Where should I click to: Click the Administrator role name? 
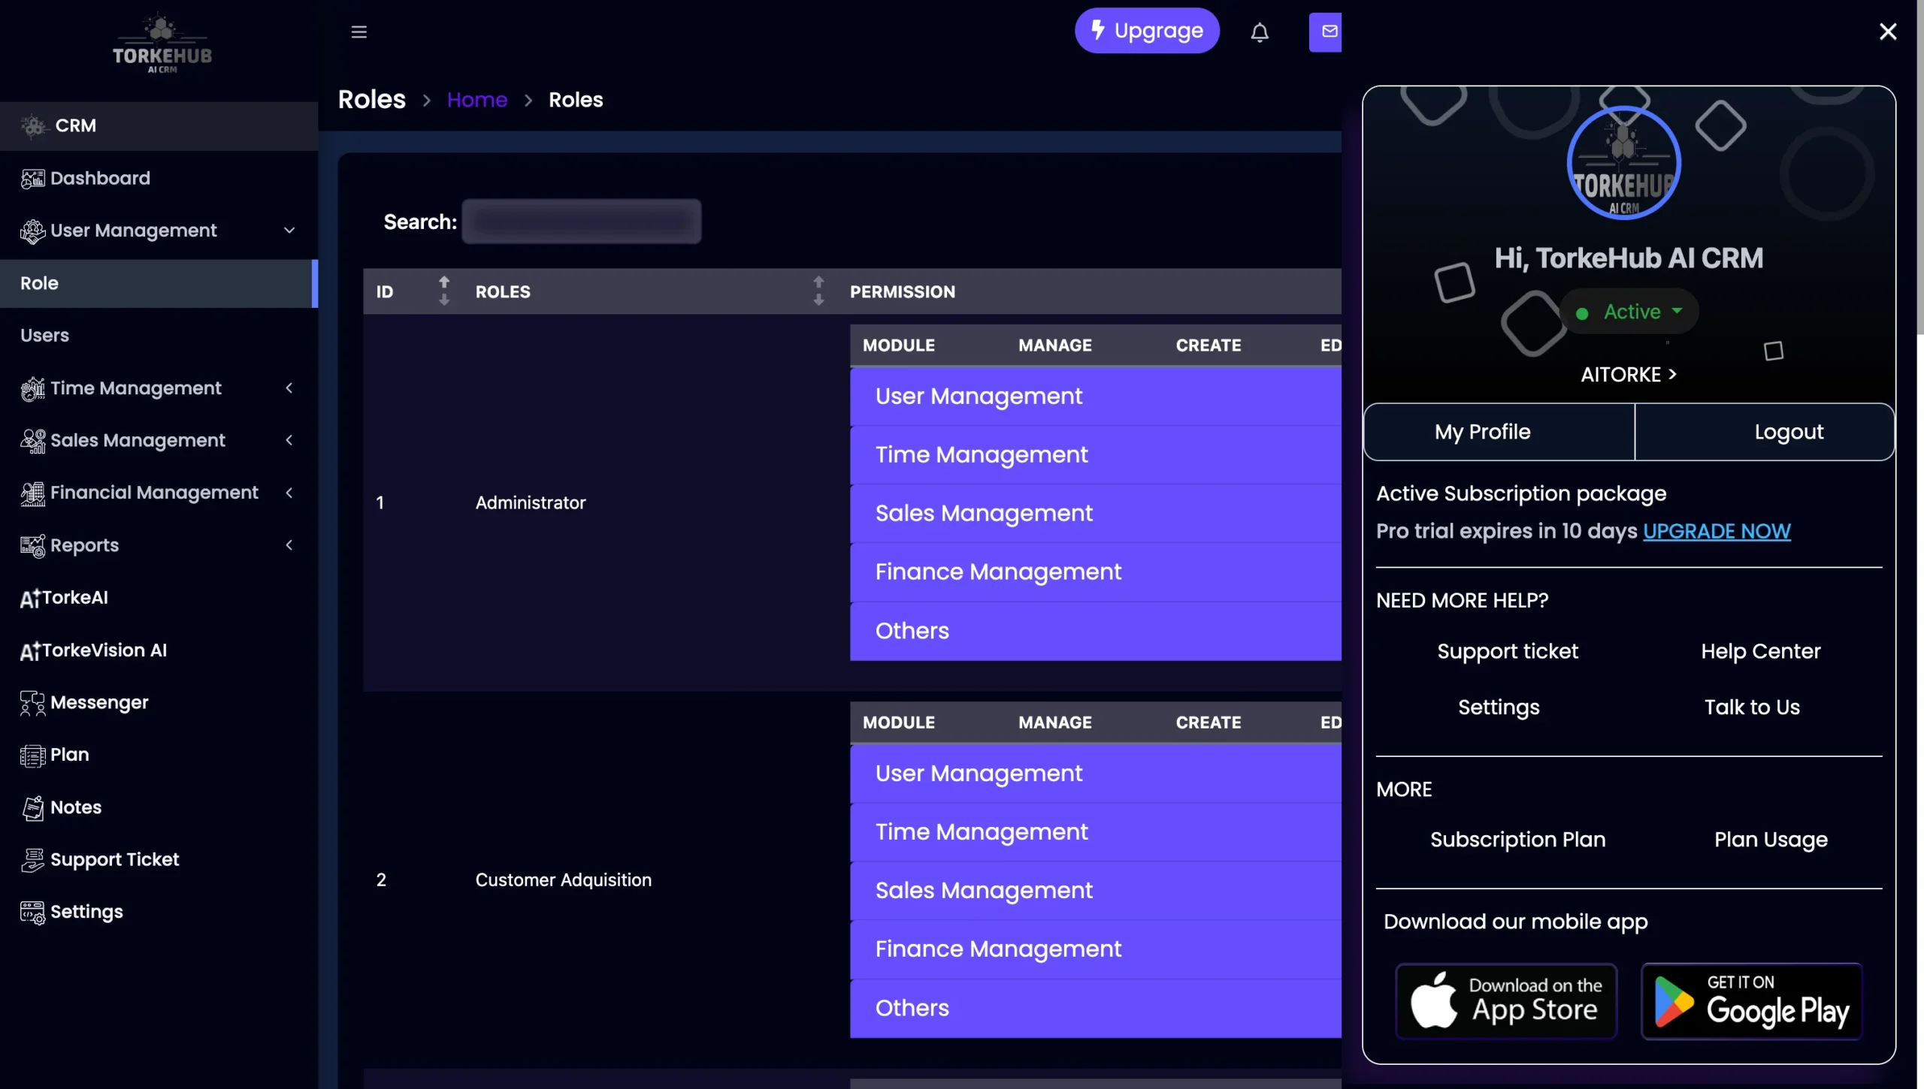[x=530, y=502]
